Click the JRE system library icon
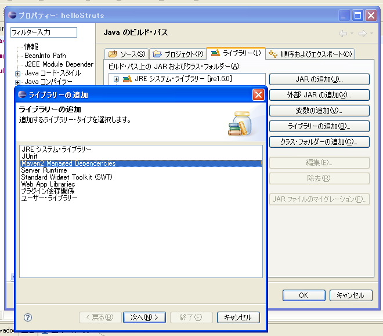Image resolution: width=383 pixels, height=336 pixels. pos(127,79)
